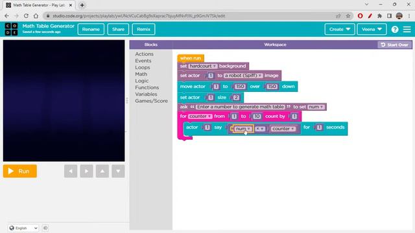Open the num dropdown in the ask block
Image resolution: width=415 pixels, height=233 pixels.
(x=316, y=107)
